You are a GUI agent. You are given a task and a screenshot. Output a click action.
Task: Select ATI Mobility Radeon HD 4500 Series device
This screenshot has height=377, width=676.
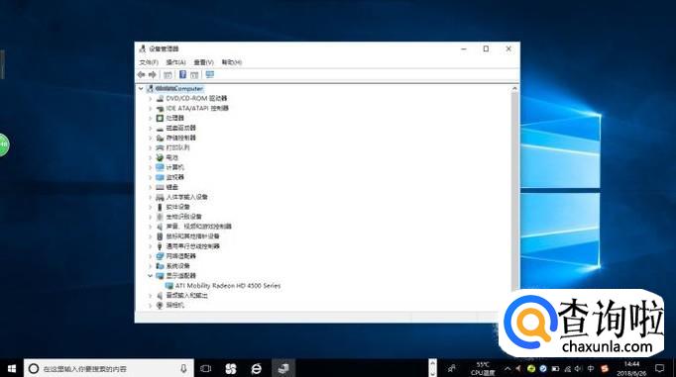pyautogui.click(x=228, y=286)
